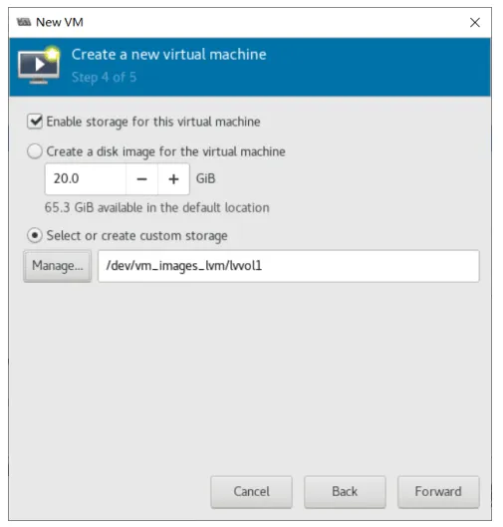The height and width of the screenshot is (527, 503).
Task: Uncheck Enable storage for this virtual machine
Action: pos(35,122)
